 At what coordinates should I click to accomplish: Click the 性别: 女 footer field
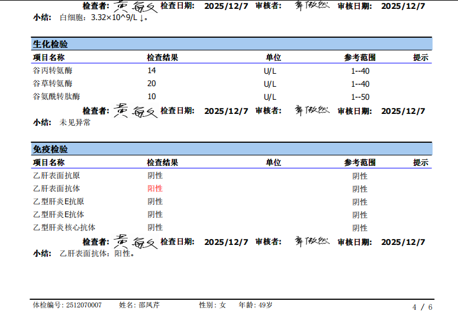tap(212, 305)
